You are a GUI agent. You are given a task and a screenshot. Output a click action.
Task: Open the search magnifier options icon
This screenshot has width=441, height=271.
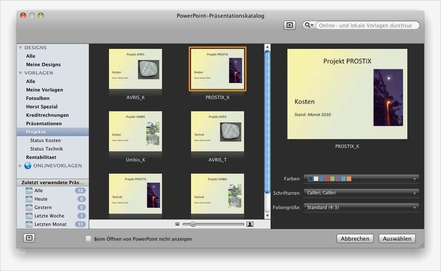point(309,25)
